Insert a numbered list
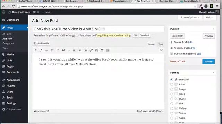Image resolution: width=222 pixels, height=124 pixels. click(58, 50)
